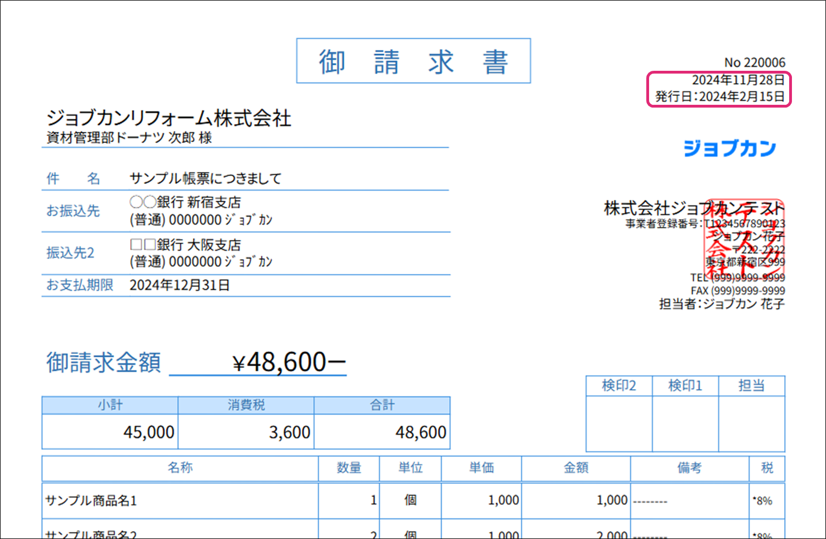Click the subject text サンプル帳票につきまして
This screenshot has width=826, height=539.
tap(205, 178)
